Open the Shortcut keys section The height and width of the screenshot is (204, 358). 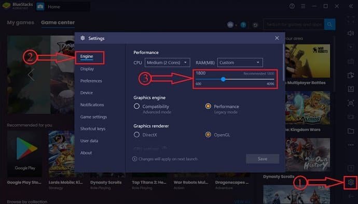(x=93, y=129)
